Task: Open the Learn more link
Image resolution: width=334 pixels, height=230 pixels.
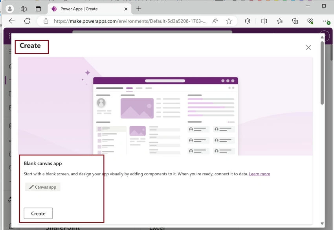Action: click(x=259, y=174)
